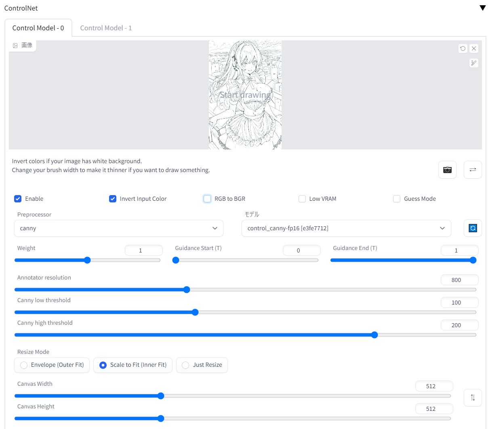This screenshot has width=488, height=429.
Task: Click the Guidance End slider track
Action: pos(403,260)
